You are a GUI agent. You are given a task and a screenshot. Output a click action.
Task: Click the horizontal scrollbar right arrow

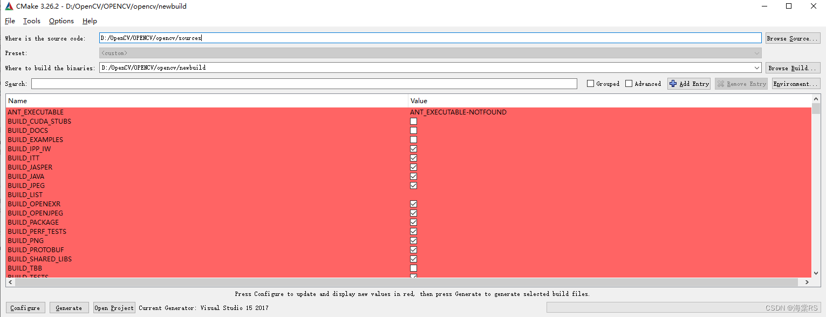click(807, 282)
